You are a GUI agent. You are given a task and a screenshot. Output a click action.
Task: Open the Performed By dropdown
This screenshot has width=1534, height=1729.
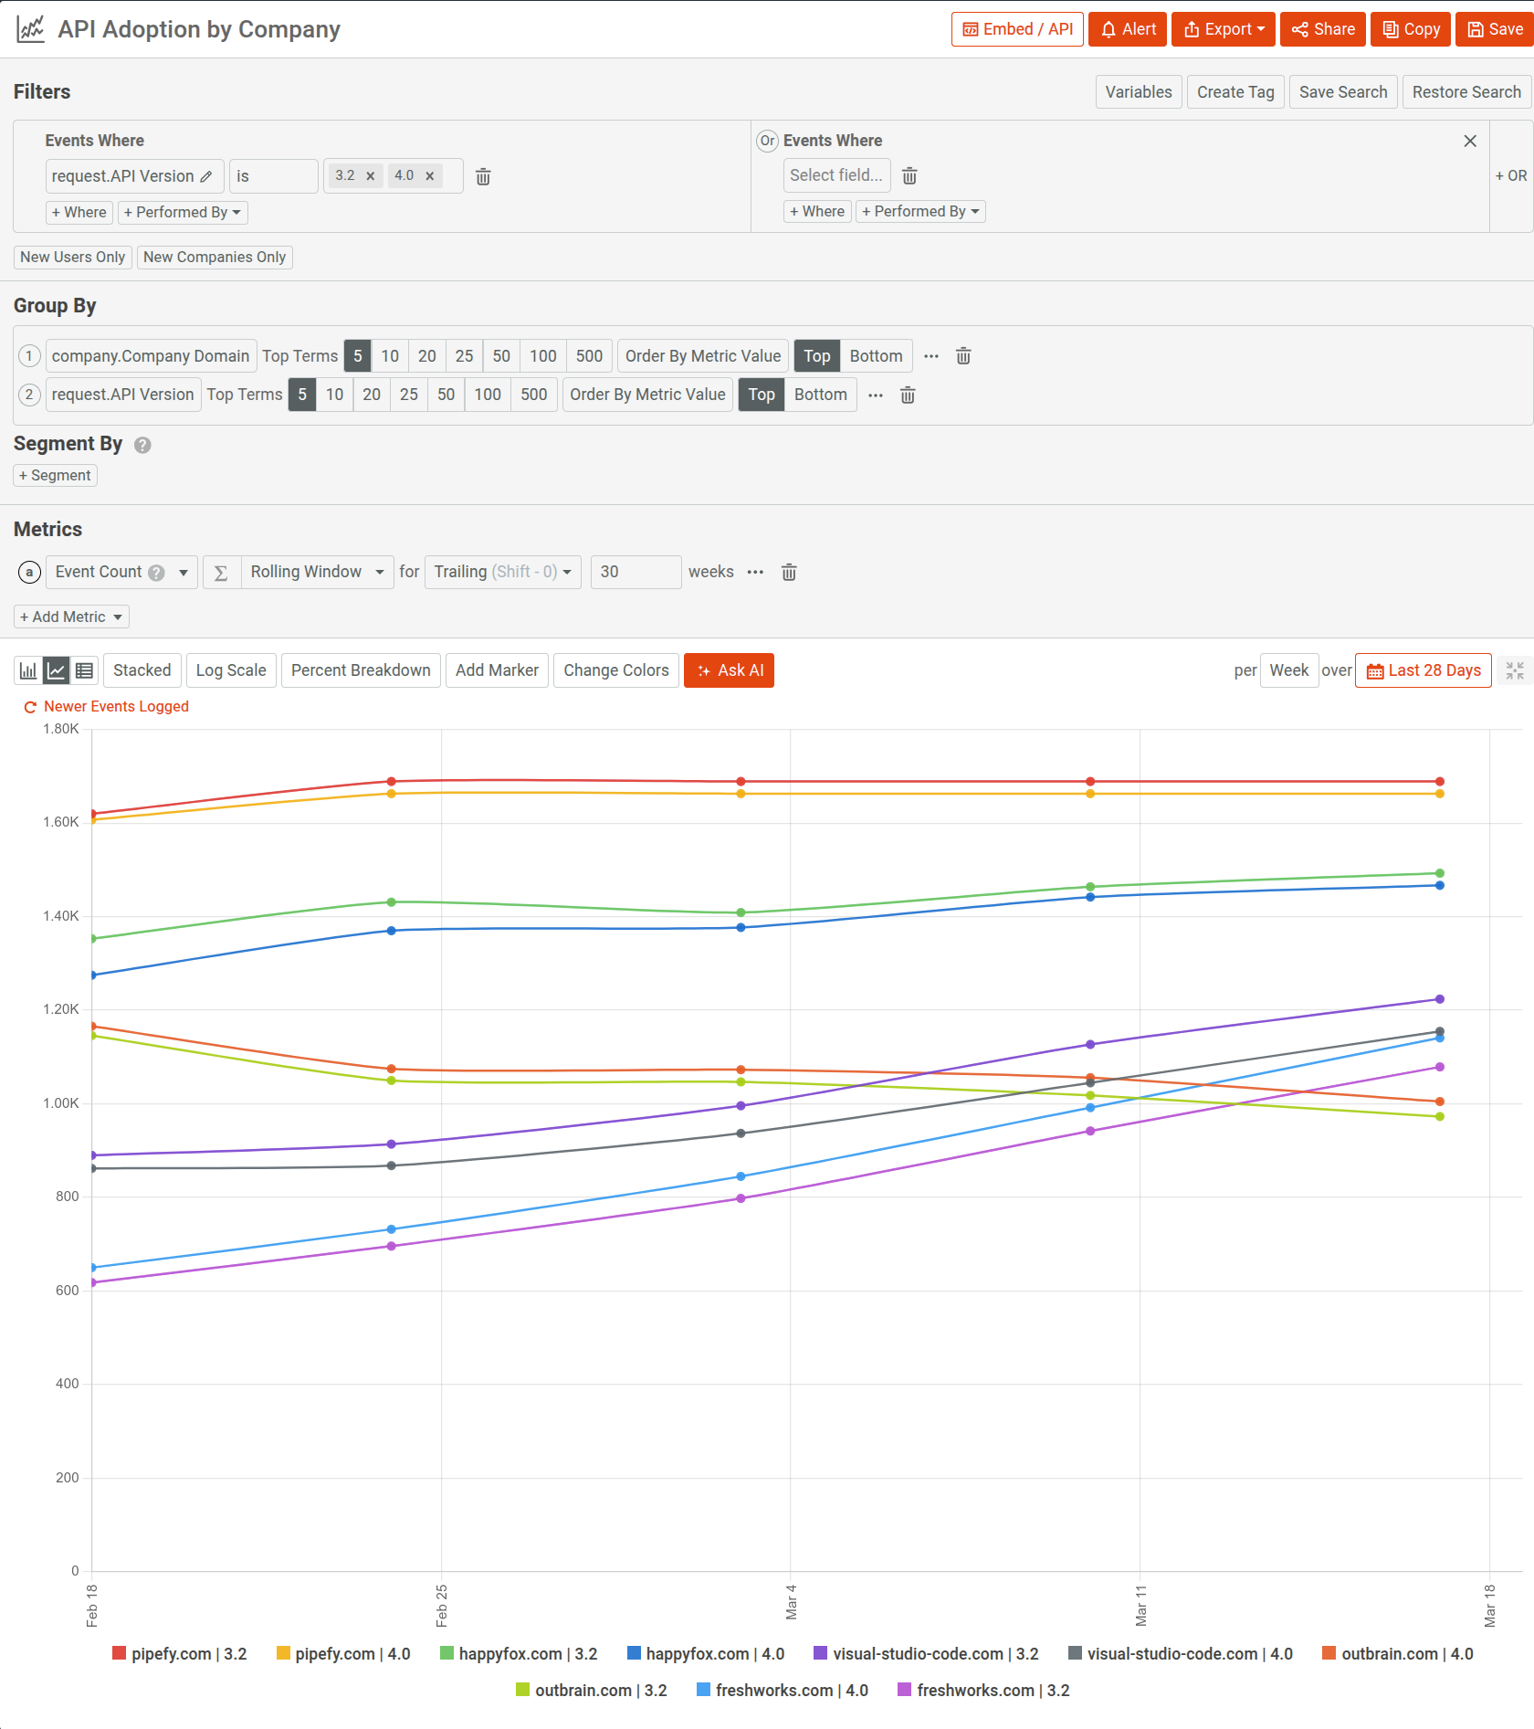182,212
